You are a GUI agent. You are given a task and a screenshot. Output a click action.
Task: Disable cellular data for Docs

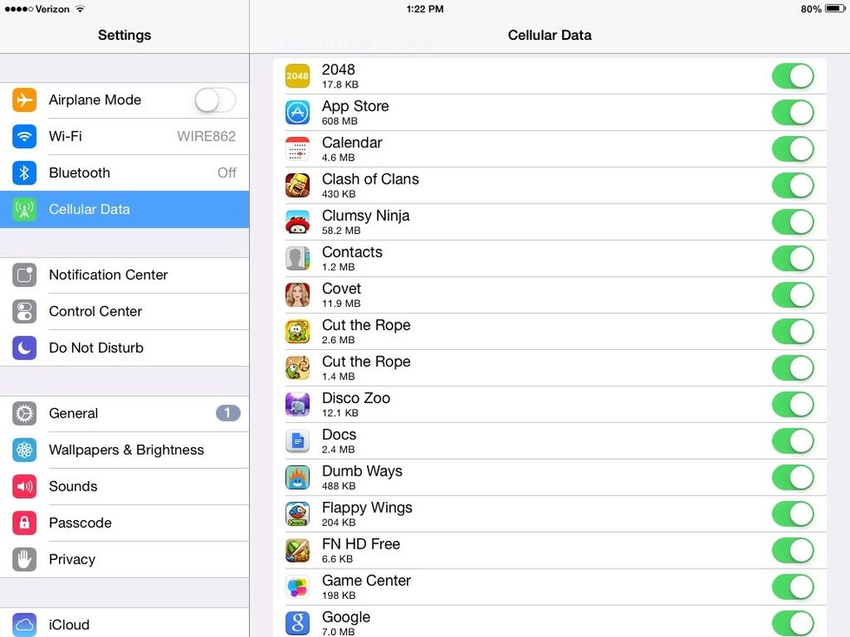(793, 441)
